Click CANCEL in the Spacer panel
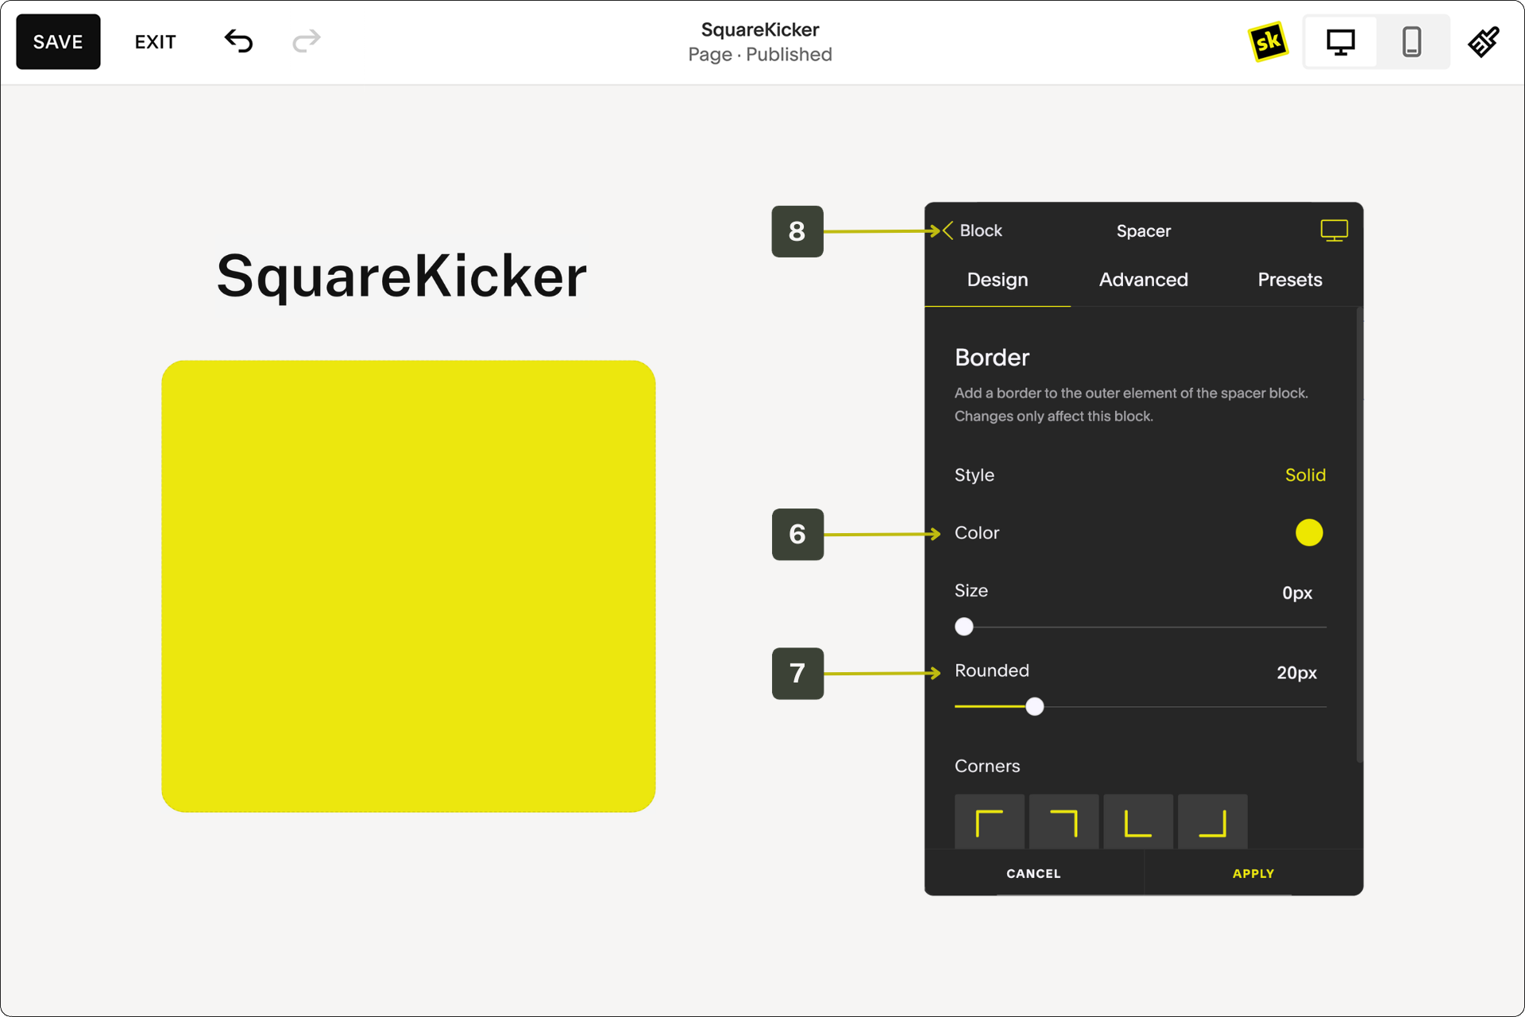The width and height of the screenshot is (1525, 1017). tap(1033, 873)
